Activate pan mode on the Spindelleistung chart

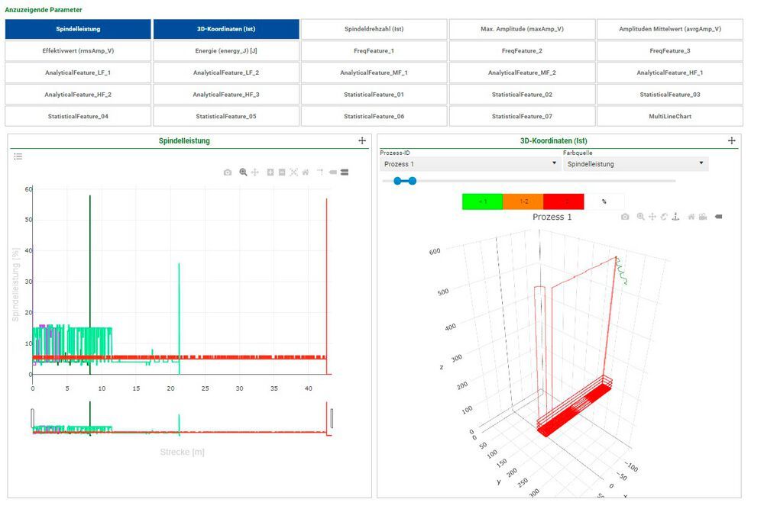click(x=257, y=172)
